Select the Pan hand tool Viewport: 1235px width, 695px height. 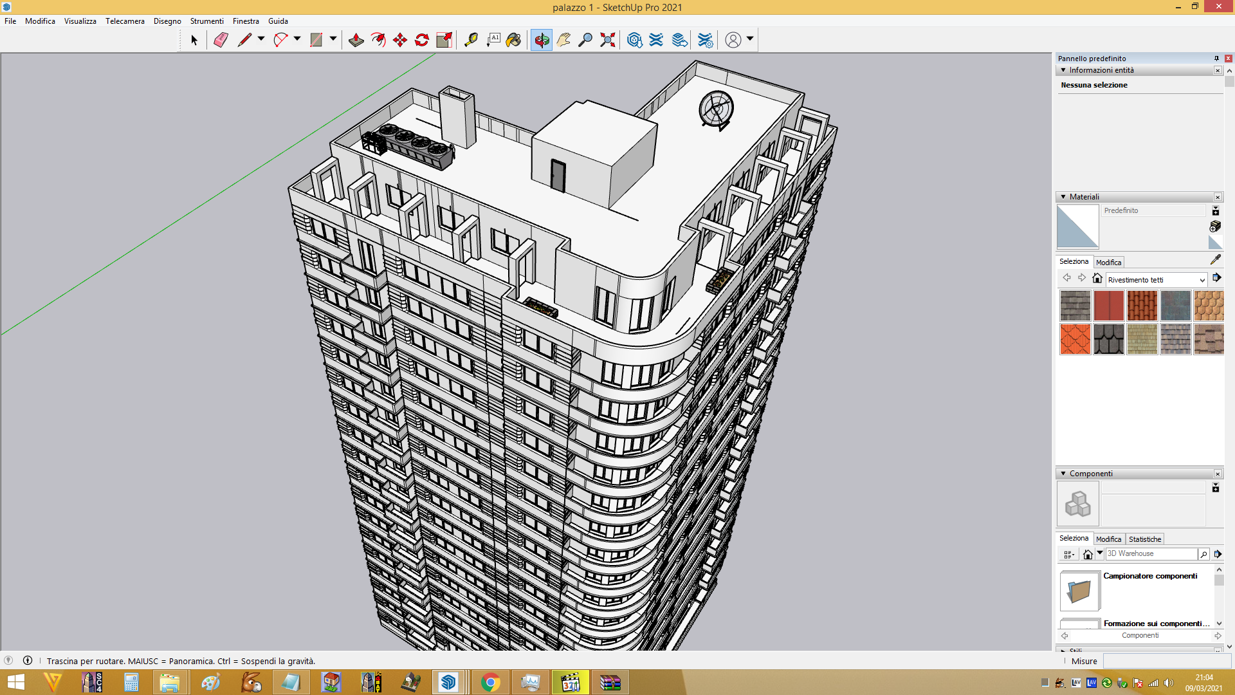(x=563, y=40)
